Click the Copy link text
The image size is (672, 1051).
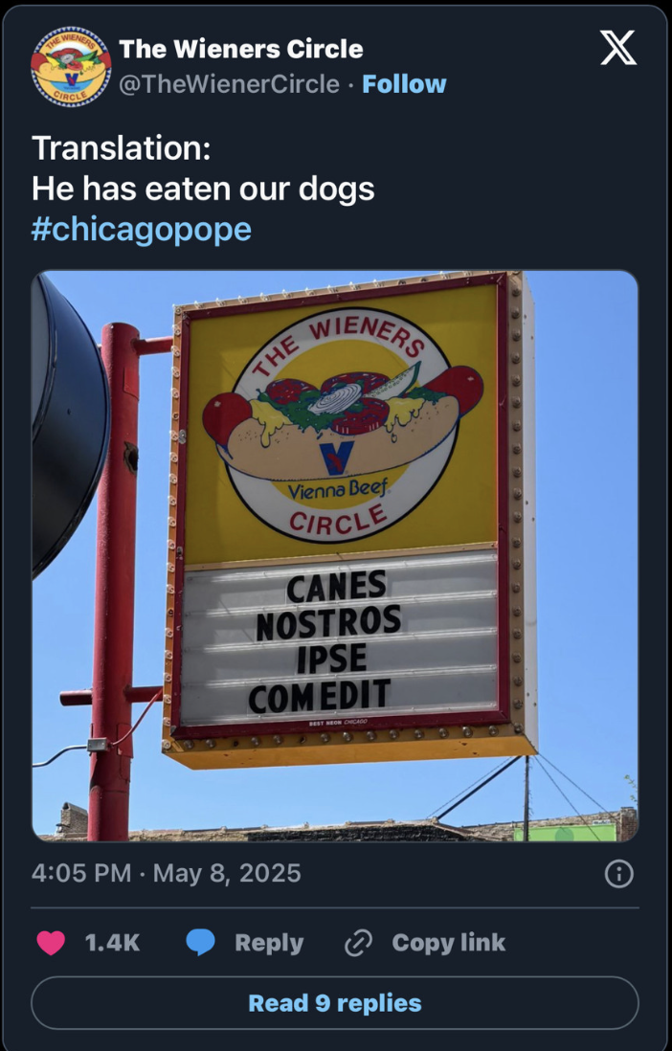tap(449, 943)
